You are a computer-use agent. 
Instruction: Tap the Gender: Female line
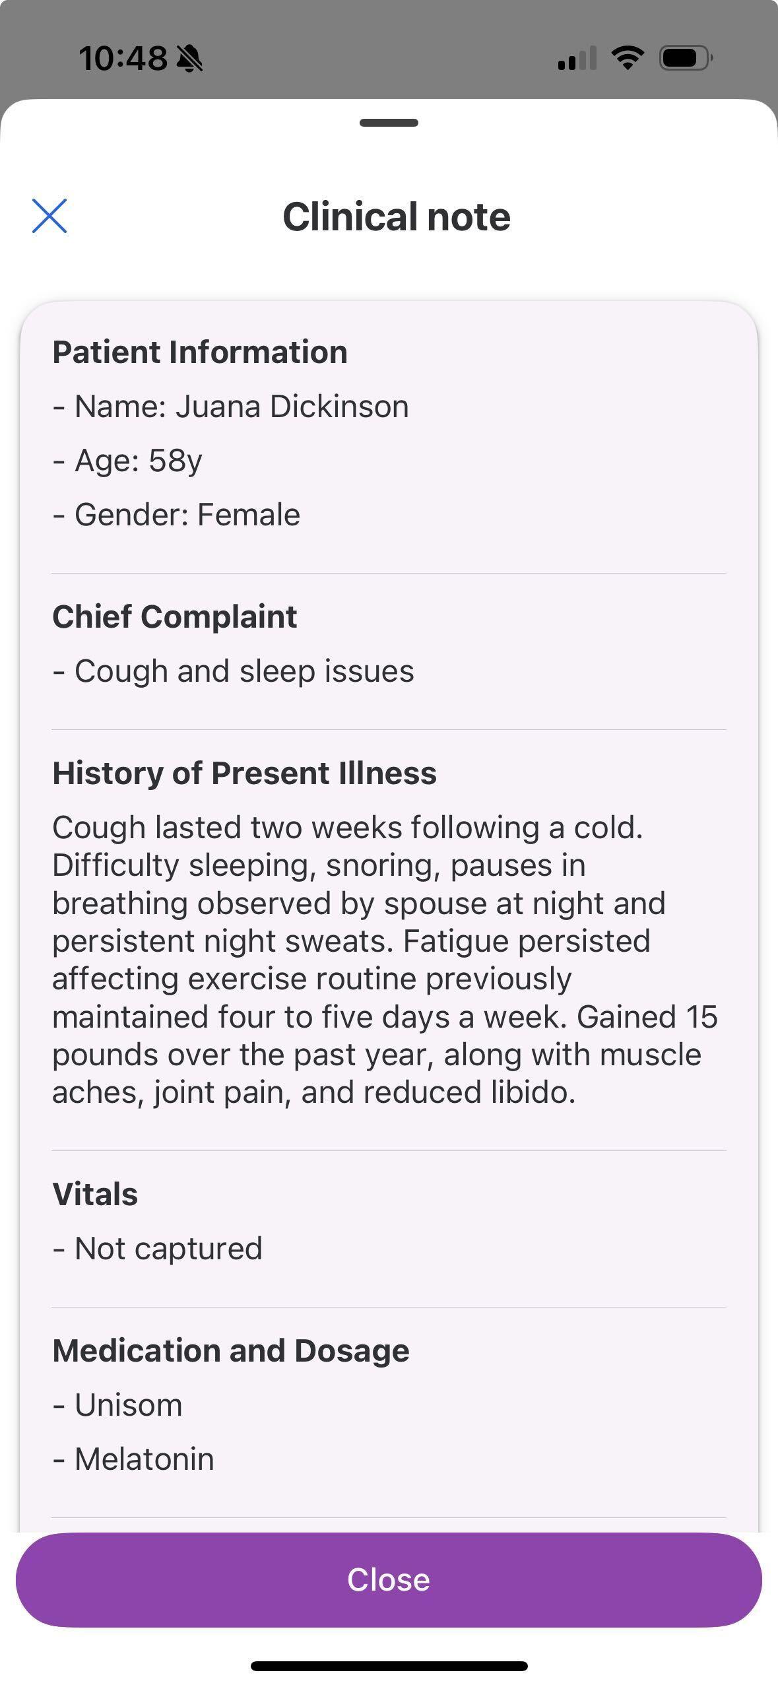coord(176,514)
